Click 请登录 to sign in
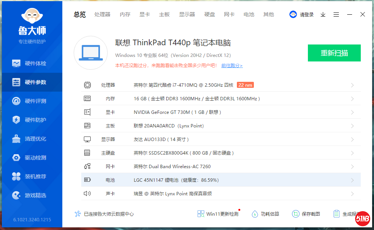This screenshot has width=374, height=230. (x=302, y=14)
